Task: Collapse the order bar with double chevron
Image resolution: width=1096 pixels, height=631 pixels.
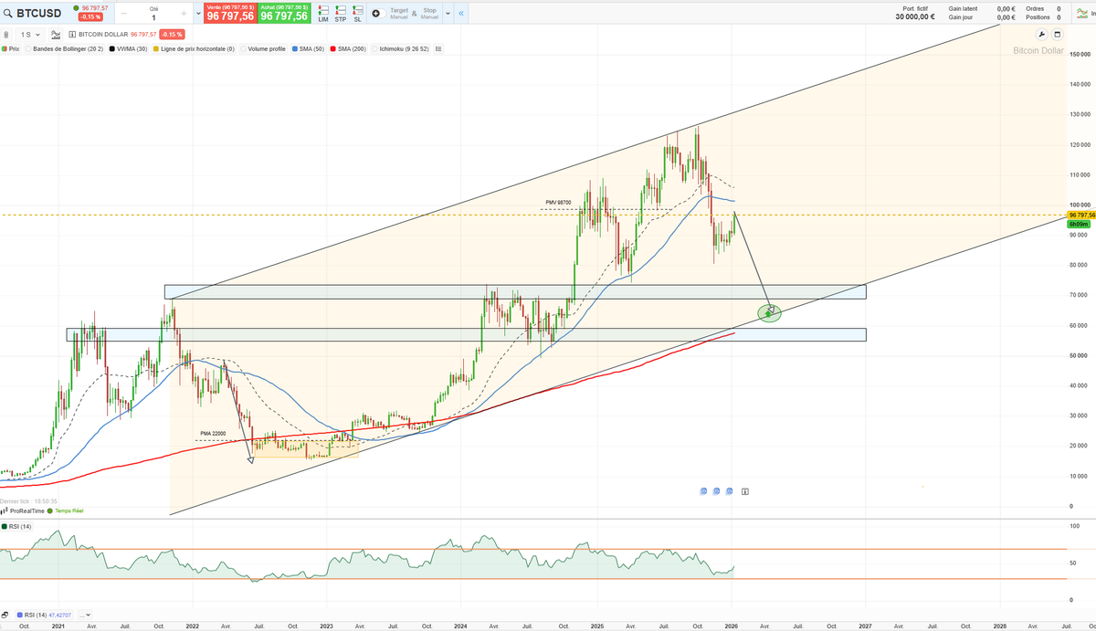Action: tap(461, 14)
